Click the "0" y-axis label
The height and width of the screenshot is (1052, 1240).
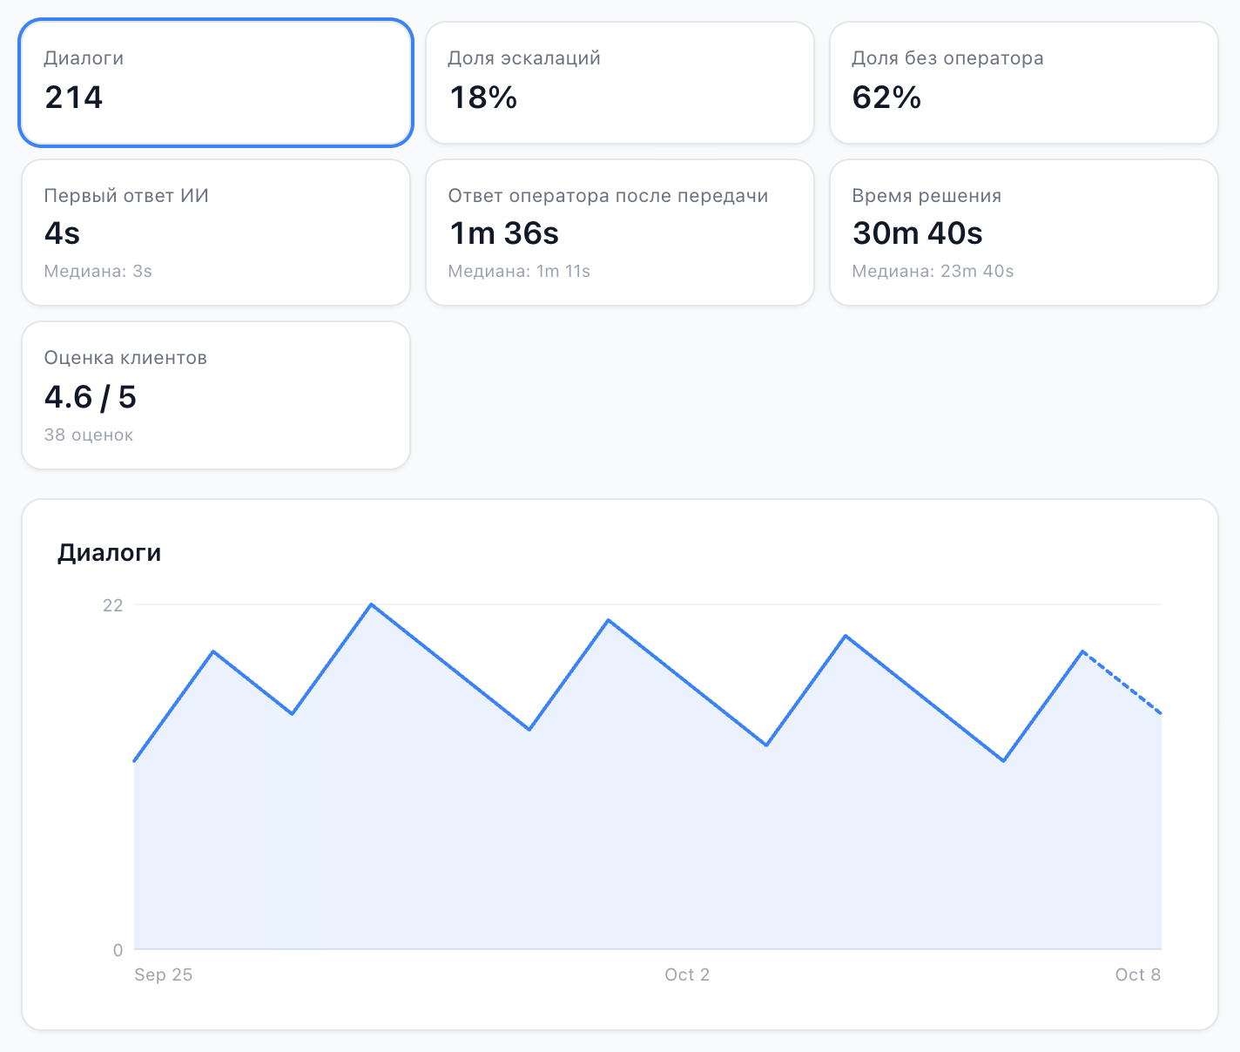[x=118, y=950]
